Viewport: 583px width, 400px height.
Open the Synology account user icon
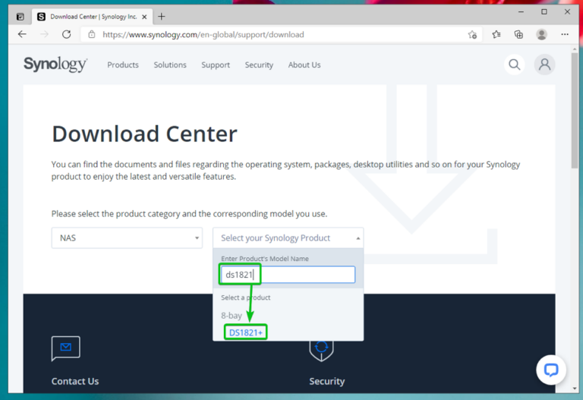(545, 65)
